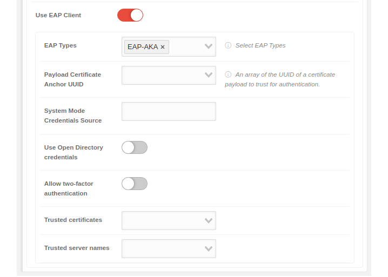Click the Trusted certificates chevron arrow
Image resolution: width=388 pixels, height=277 pixels.
click(209, 220)
